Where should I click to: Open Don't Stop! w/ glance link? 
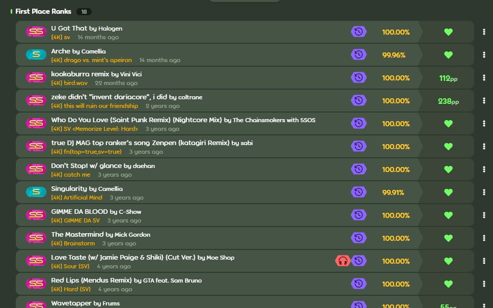(103, 165)
